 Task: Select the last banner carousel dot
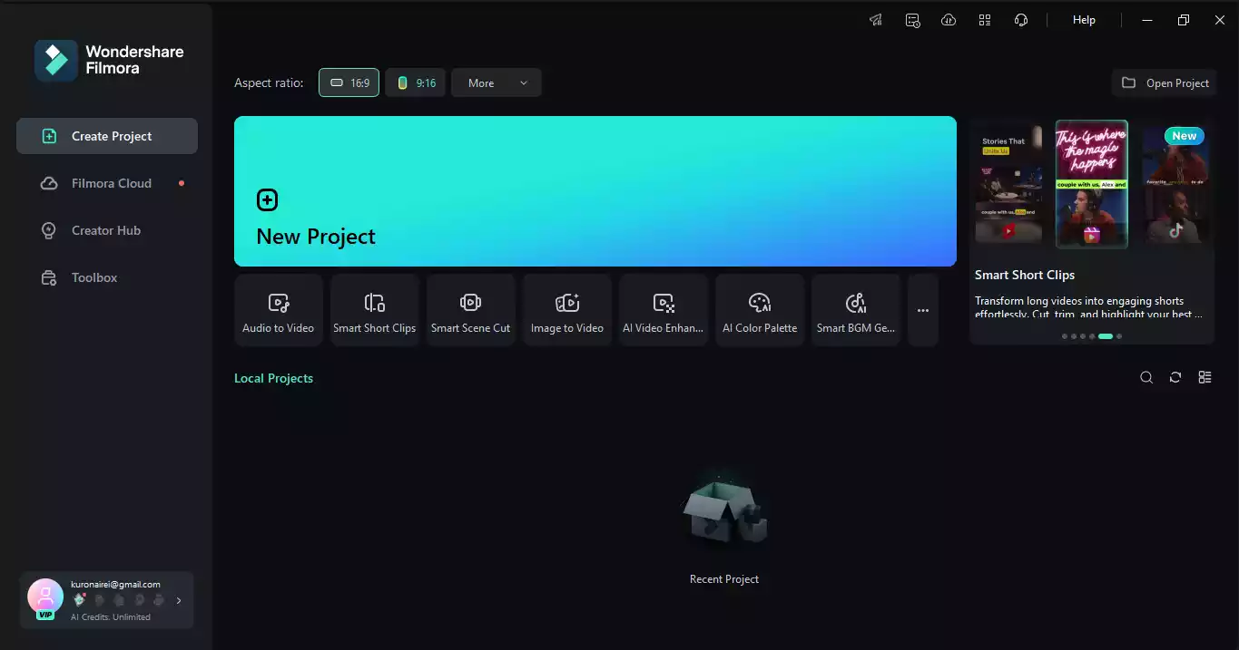tap(1119, 336)
